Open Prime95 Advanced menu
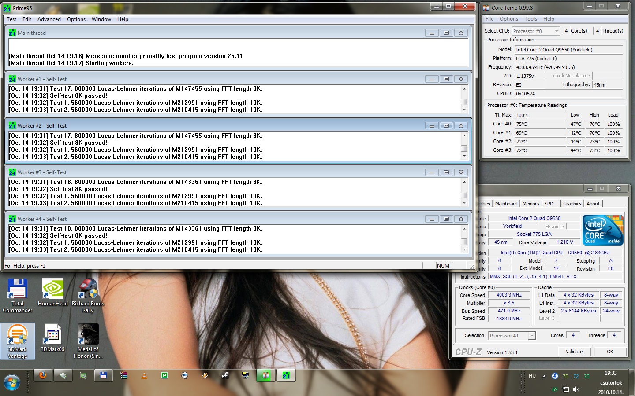Viewport: 635px width, 396px height. (49, 19)
